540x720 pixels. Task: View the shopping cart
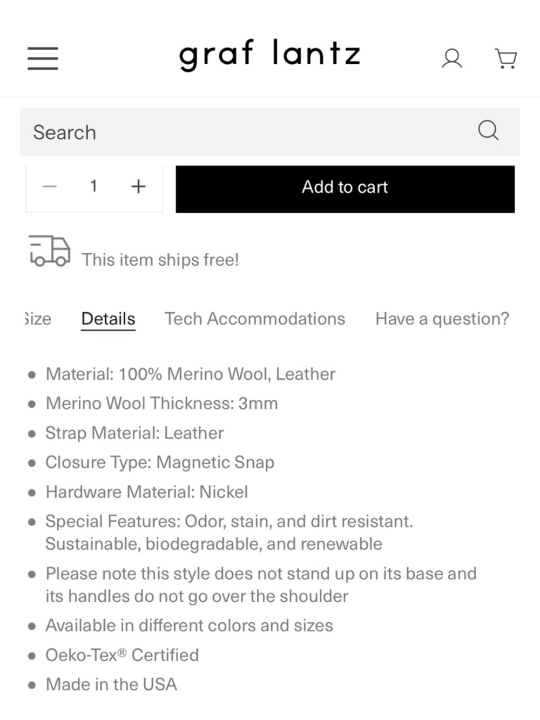506,58
